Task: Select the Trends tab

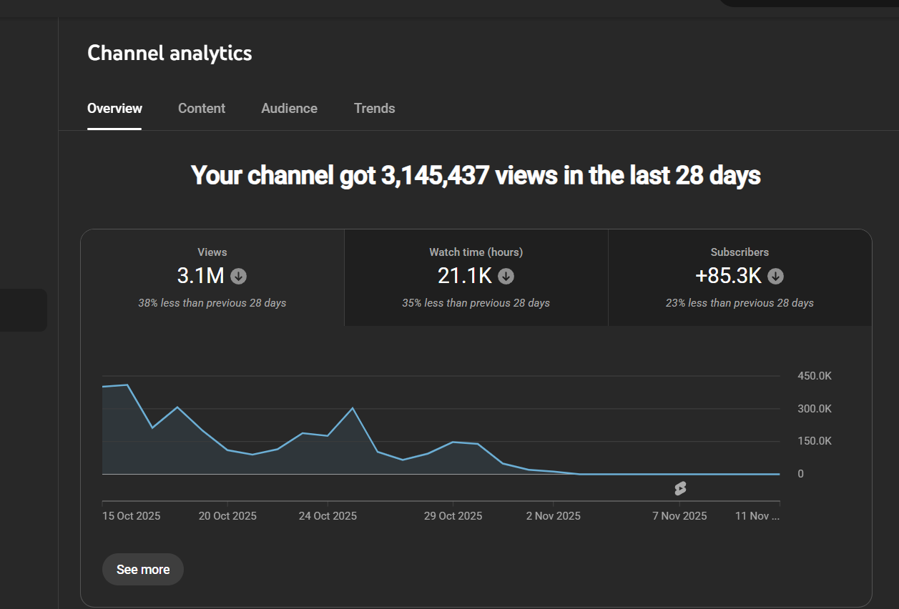Action: (x=374, y=109)
